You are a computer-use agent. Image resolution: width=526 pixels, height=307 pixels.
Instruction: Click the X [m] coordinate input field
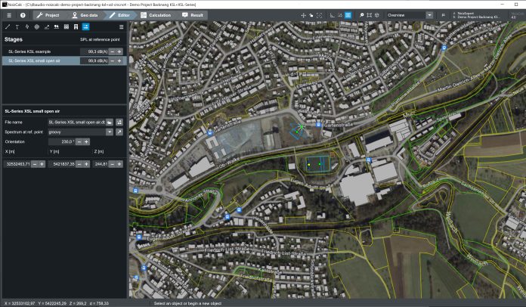coord(21,163)
